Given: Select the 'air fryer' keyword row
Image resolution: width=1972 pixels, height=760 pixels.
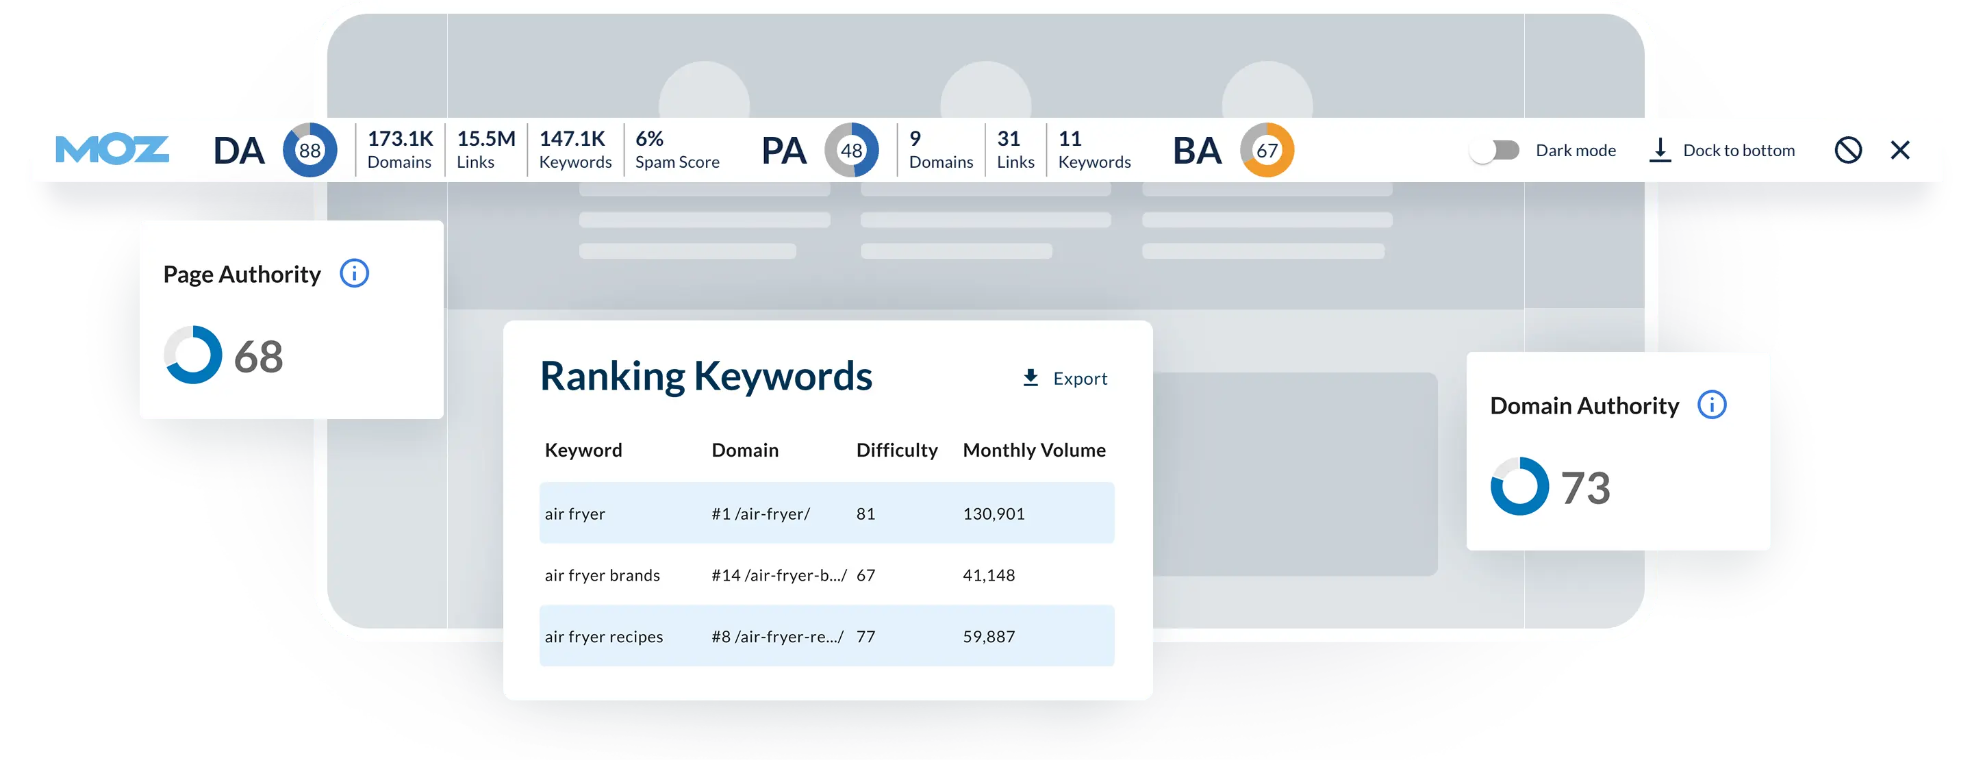Looking at the screenshot, I should click(x=575, y=514).
